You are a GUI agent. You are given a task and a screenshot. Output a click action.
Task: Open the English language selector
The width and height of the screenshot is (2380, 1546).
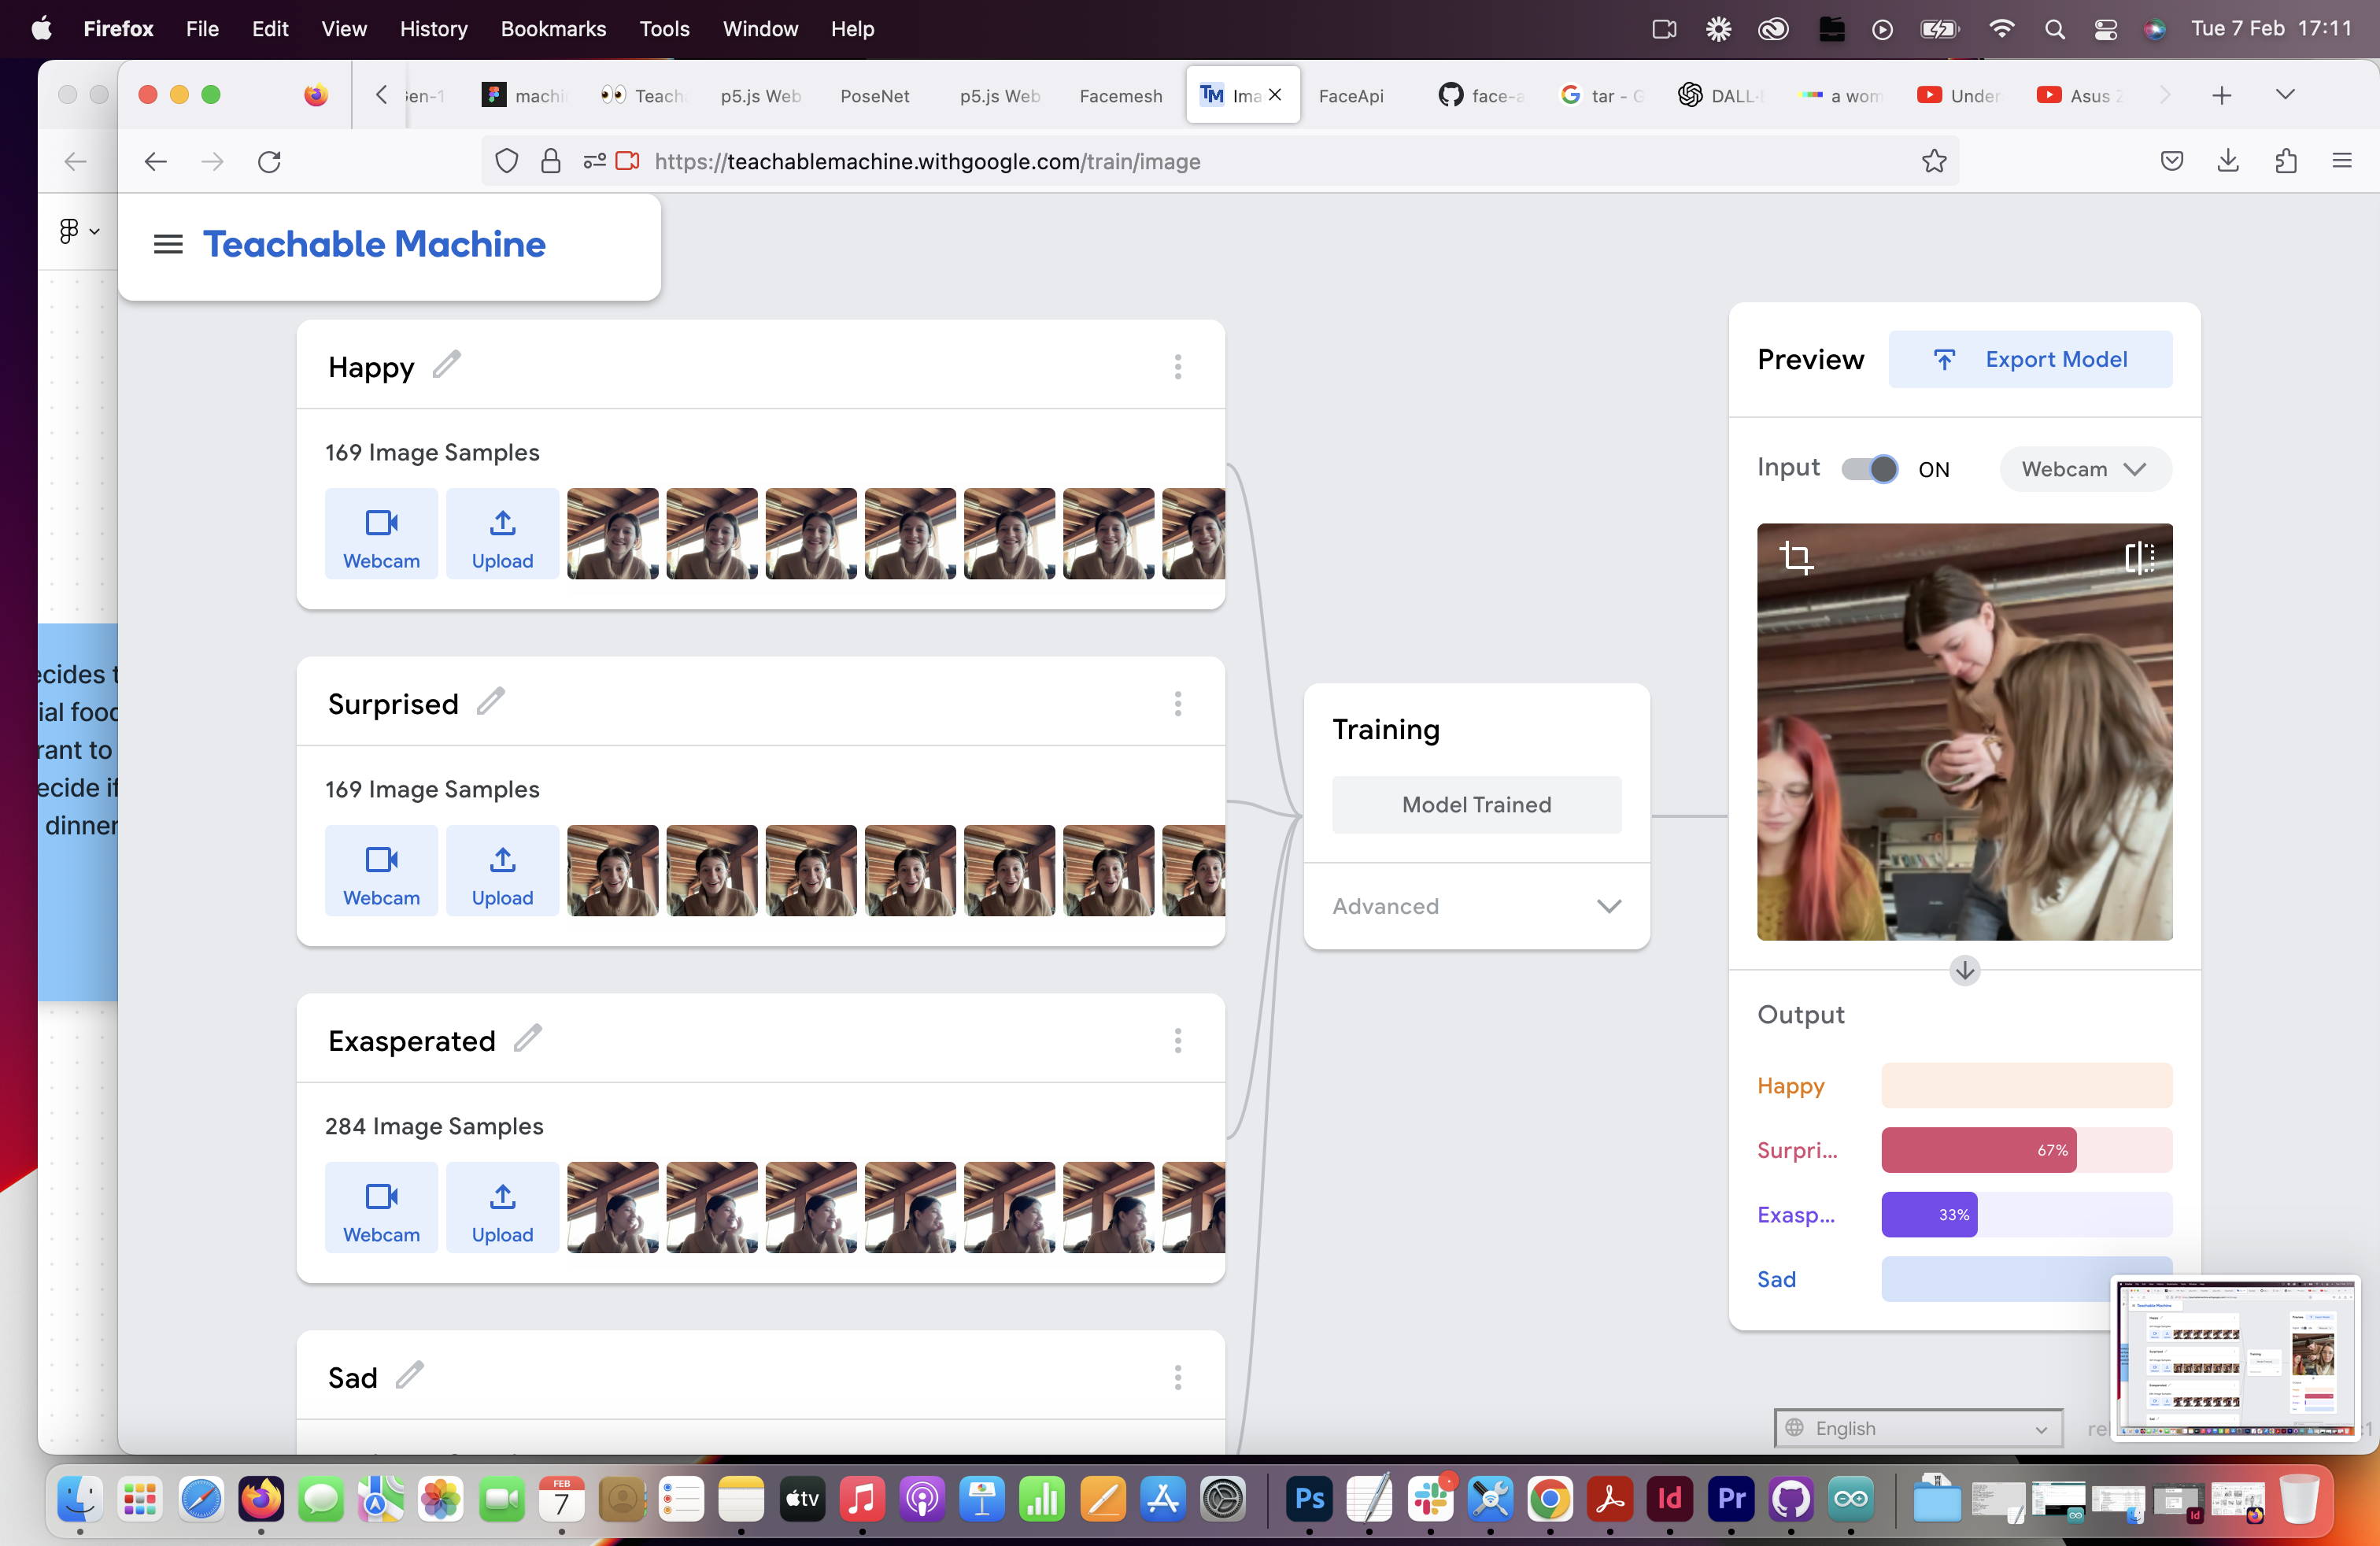pos(1917,1427)
